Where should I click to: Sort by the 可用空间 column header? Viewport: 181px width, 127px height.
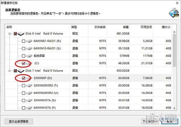(x=141, y=27)
